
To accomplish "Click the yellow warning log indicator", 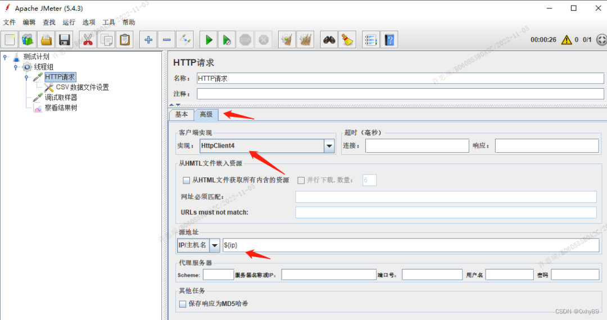I will tap(567, 39).
